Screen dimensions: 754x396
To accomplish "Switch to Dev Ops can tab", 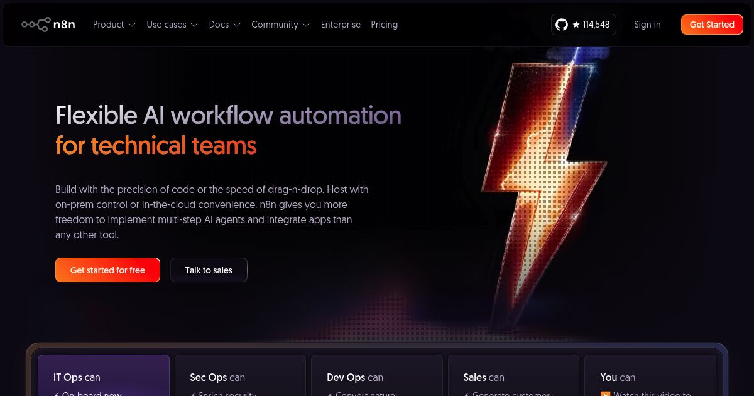I will (x=377, y=376).
